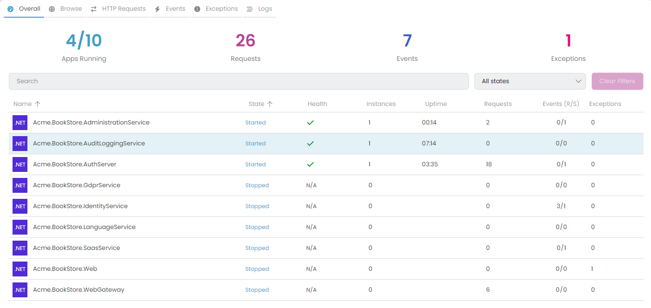Image resolution: width=651 pixels, height=308 pixels.
Task: Sort by the Instances column header
Action: pyautogui.click(x=381, y=104)
